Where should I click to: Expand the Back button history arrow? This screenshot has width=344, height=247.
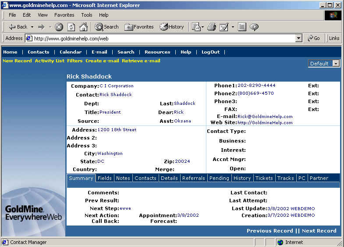[x=32, y=27]
